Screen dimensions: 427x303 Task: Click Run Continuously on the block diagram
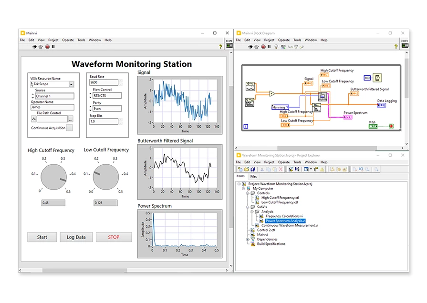tap(257, 47)
